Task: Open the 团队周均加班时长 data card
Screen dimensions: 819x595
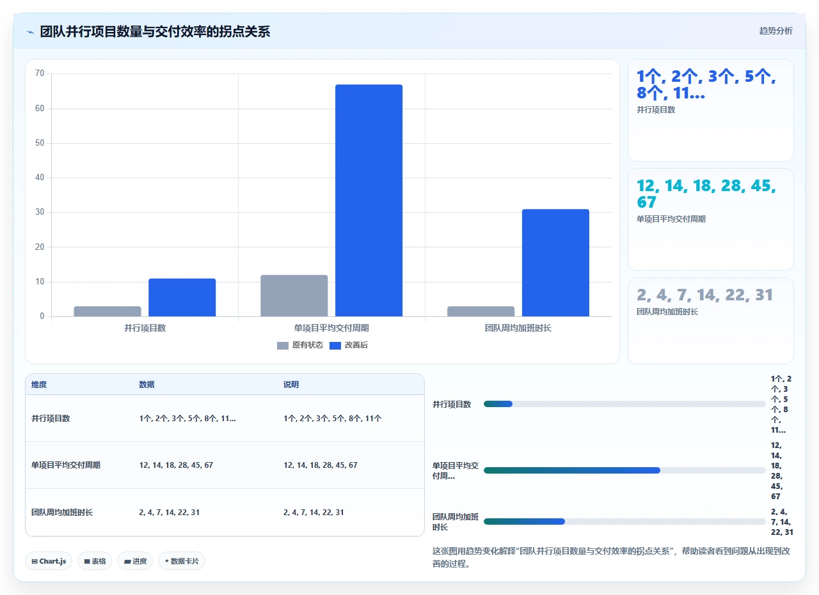Action: [x=711, y=320]
